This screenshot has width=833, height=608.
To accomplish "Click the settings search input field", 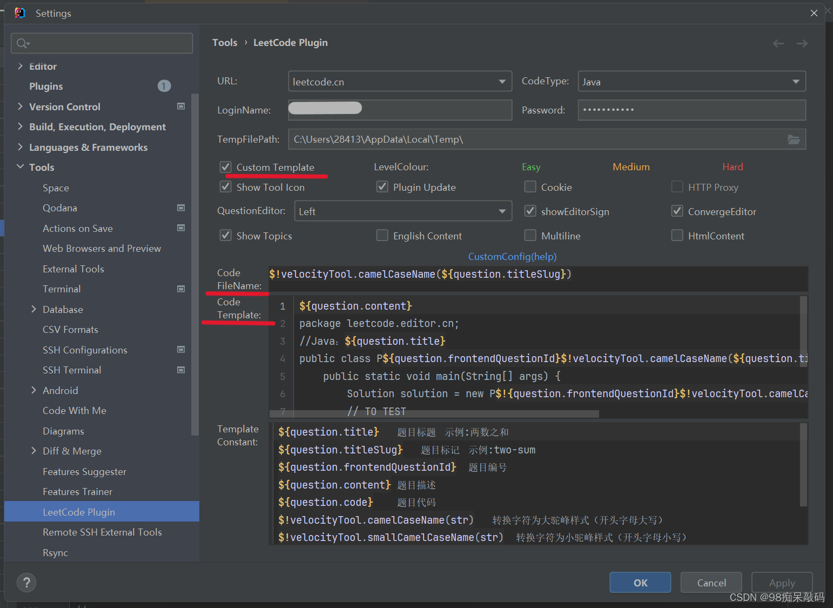I will pyautogui.click(x=102, y=43).
